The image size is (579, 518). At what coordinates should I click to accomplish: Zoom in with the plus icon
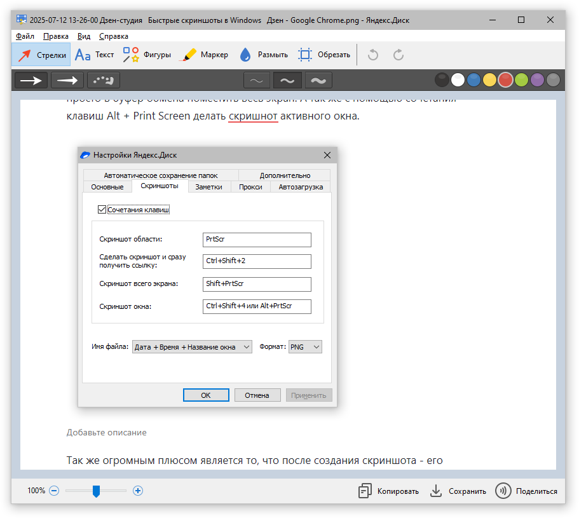138,491
